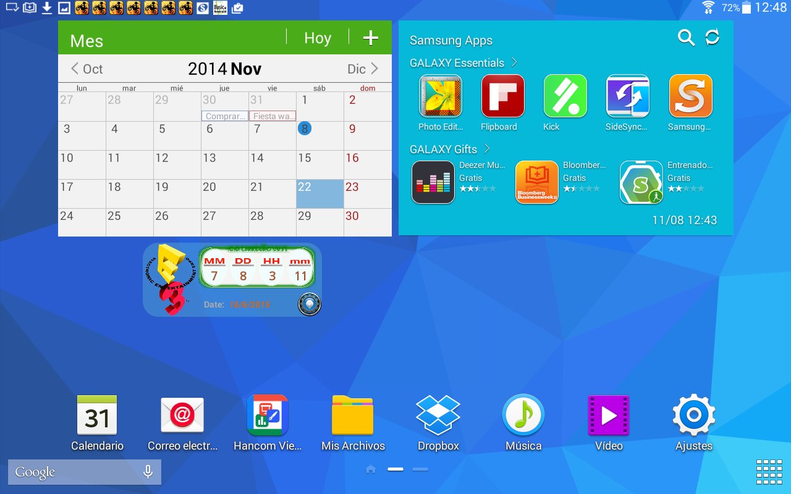The image size is (791, 494).
Task: Open Samsung Apps title link
Action: coord(451,40)
